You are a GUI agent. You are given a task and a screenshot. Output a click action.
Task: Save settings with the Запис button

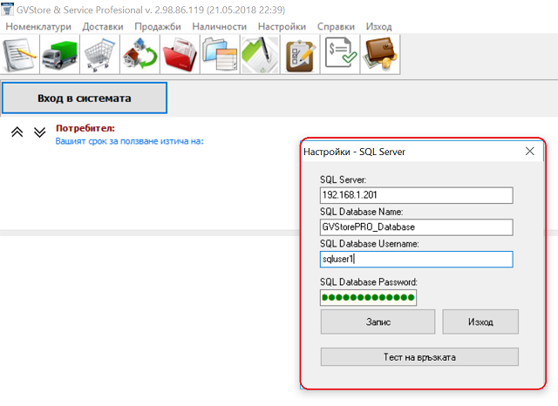(378, 321)
